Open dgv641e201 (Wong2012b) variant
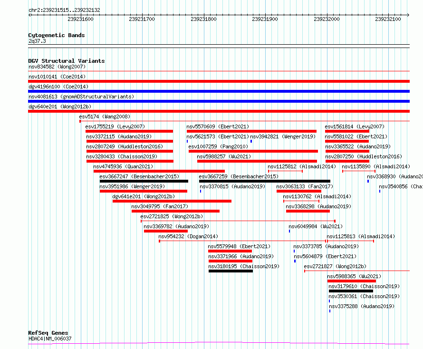This screenshot has height=349, width=423. [144, 196]
